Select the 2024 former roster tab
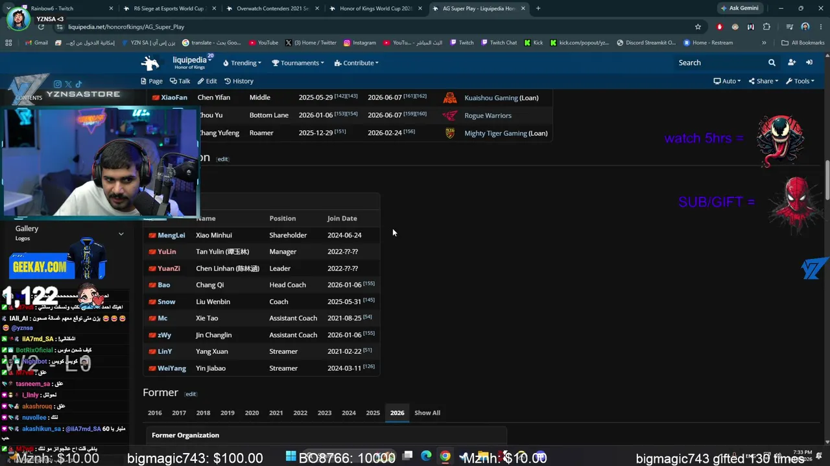This screenshot has height=466, width=830. pos(349,413)
